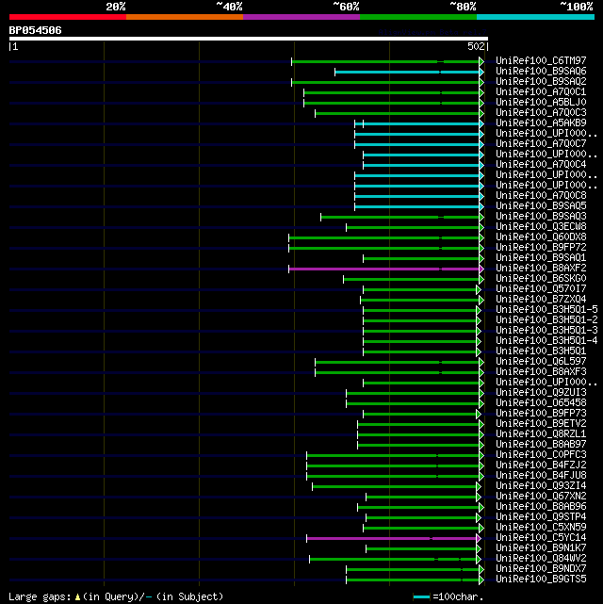
Task: Click the UniRef100_B8AB97 label
Action: coord(541,445)
